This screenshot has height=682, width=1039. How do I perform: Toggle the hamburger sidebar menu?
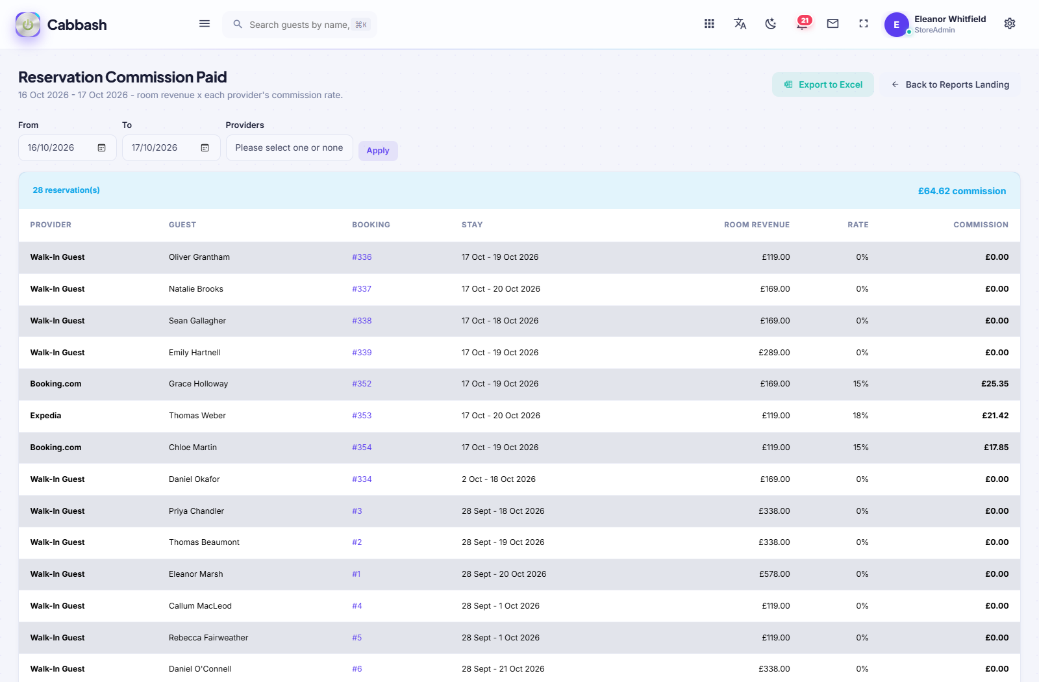click(205, 24)
